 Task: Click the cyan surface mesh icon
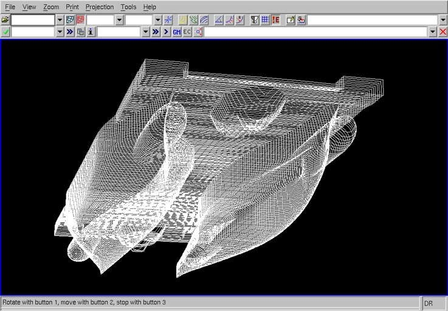(x=70, y=20)
